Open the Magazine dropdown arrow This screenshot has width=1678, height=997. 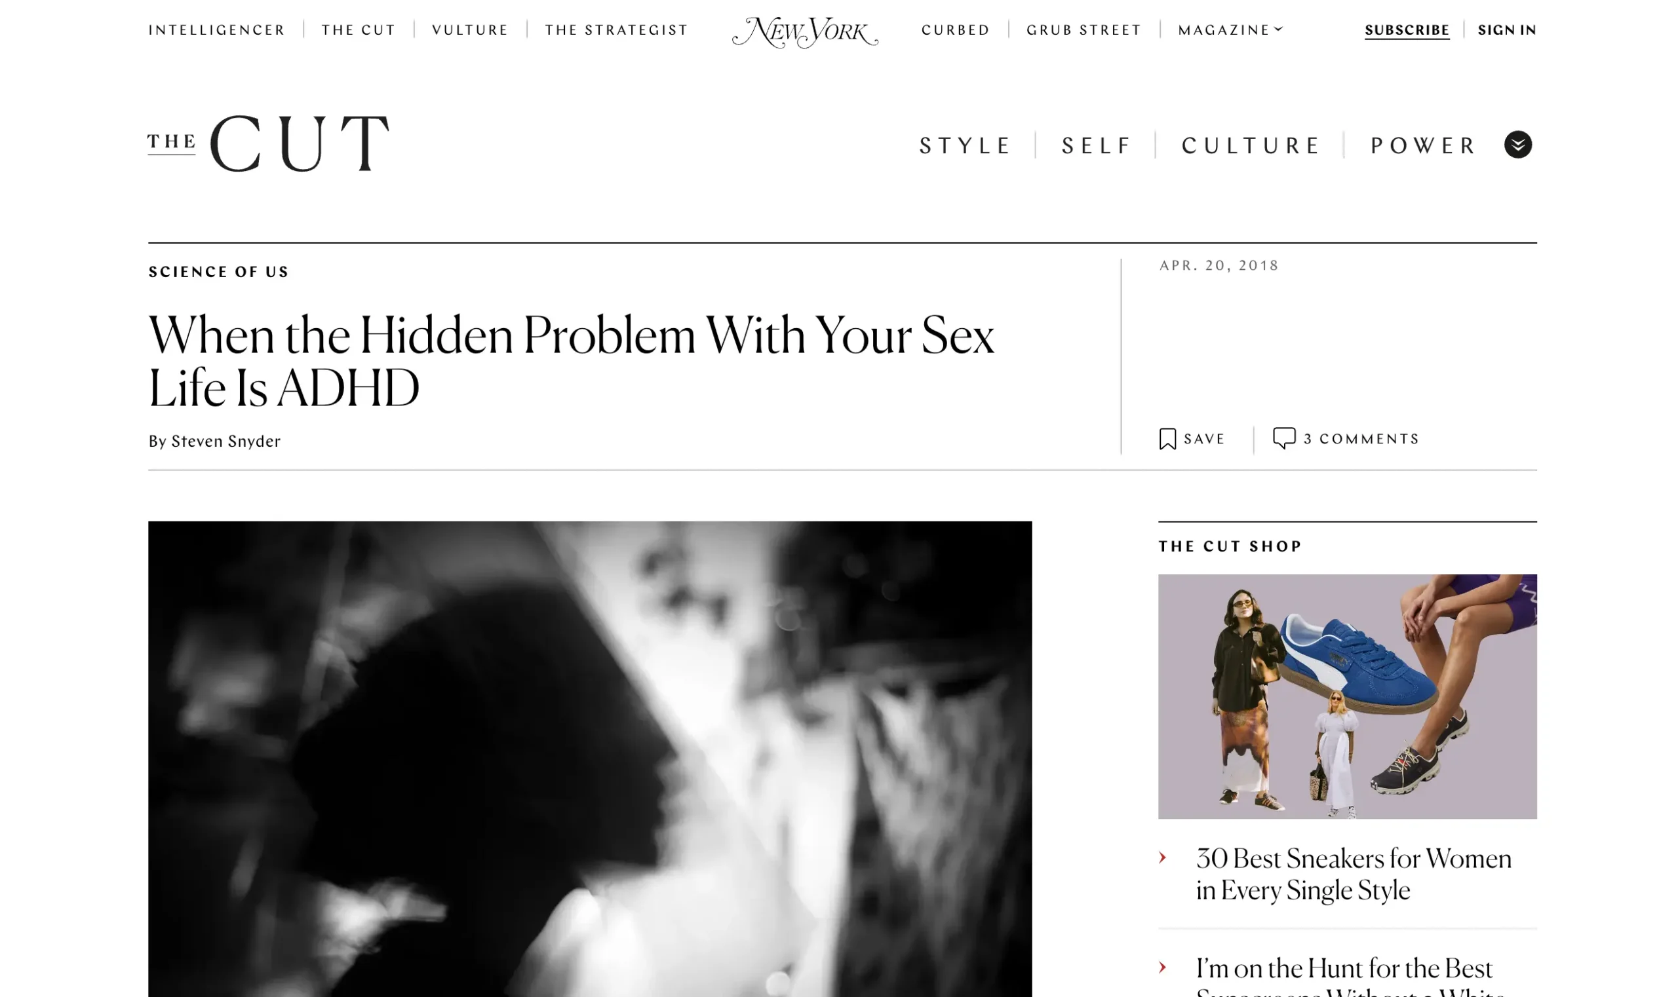click(1278, 29)
